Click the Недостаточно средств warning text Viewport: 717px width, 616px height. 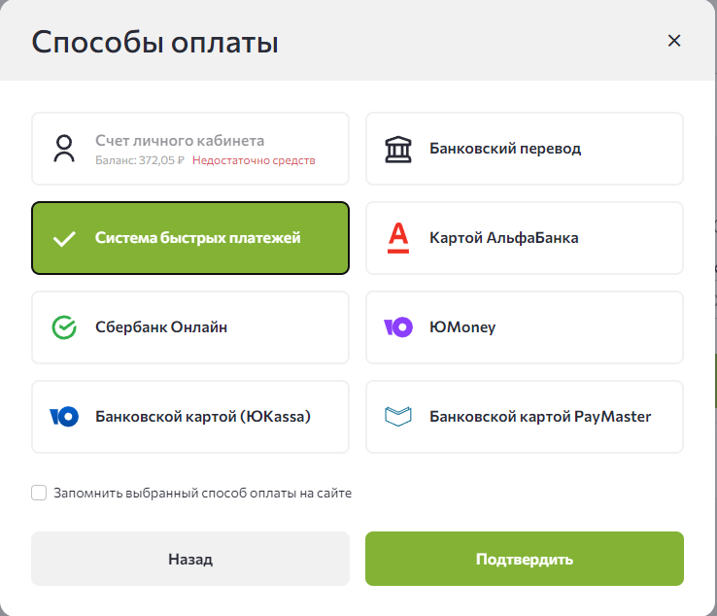[254, 160]
